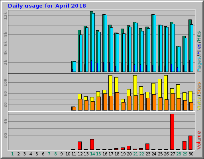Click the day 14 label on x-axis
Image resolution: width=204 pixels, height=159 pixels.
coord(92,154)
